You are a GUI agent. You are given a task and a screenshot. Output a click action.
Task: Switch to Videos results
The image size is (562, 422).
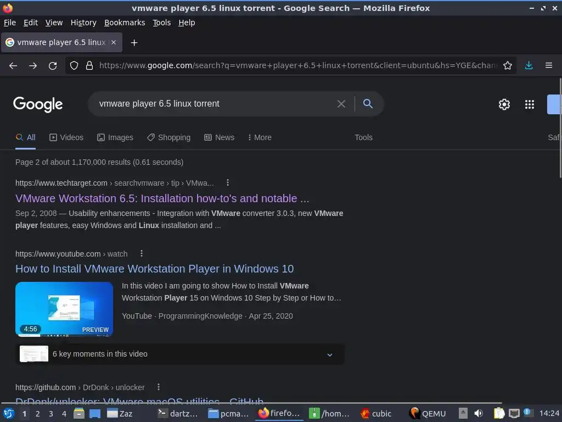pyautogui.click(x=66, y=137)
